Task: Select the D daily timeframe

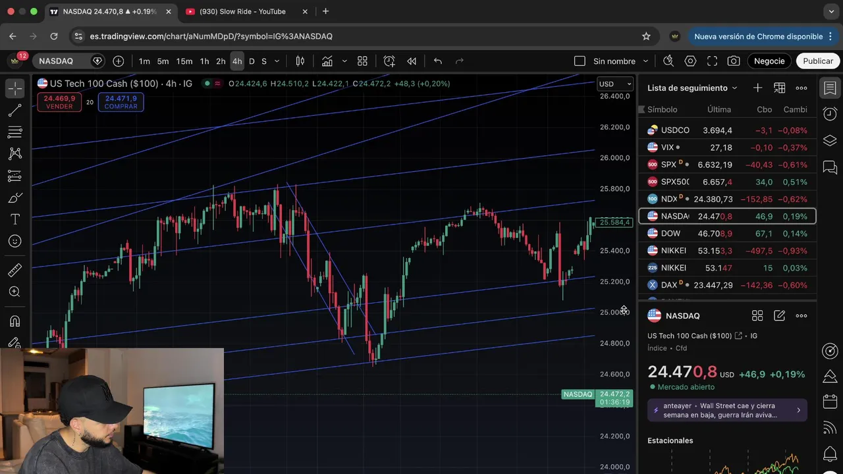Action: [x=252, y=61]
